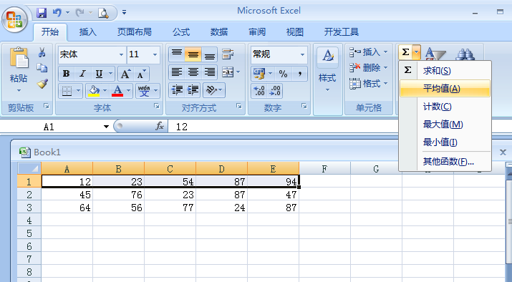Select 最大值(M) in the dropdown menu
This screenshot has width=512, height=282.
tap(445, 125)
